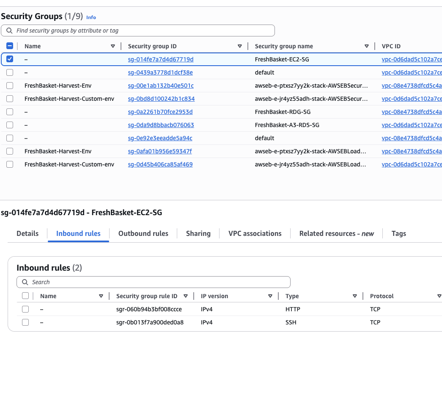Screen dimensions: 442x407
Task: Select checkbox for sg-0bd8d100242b1c834 row
Action: 10,99
